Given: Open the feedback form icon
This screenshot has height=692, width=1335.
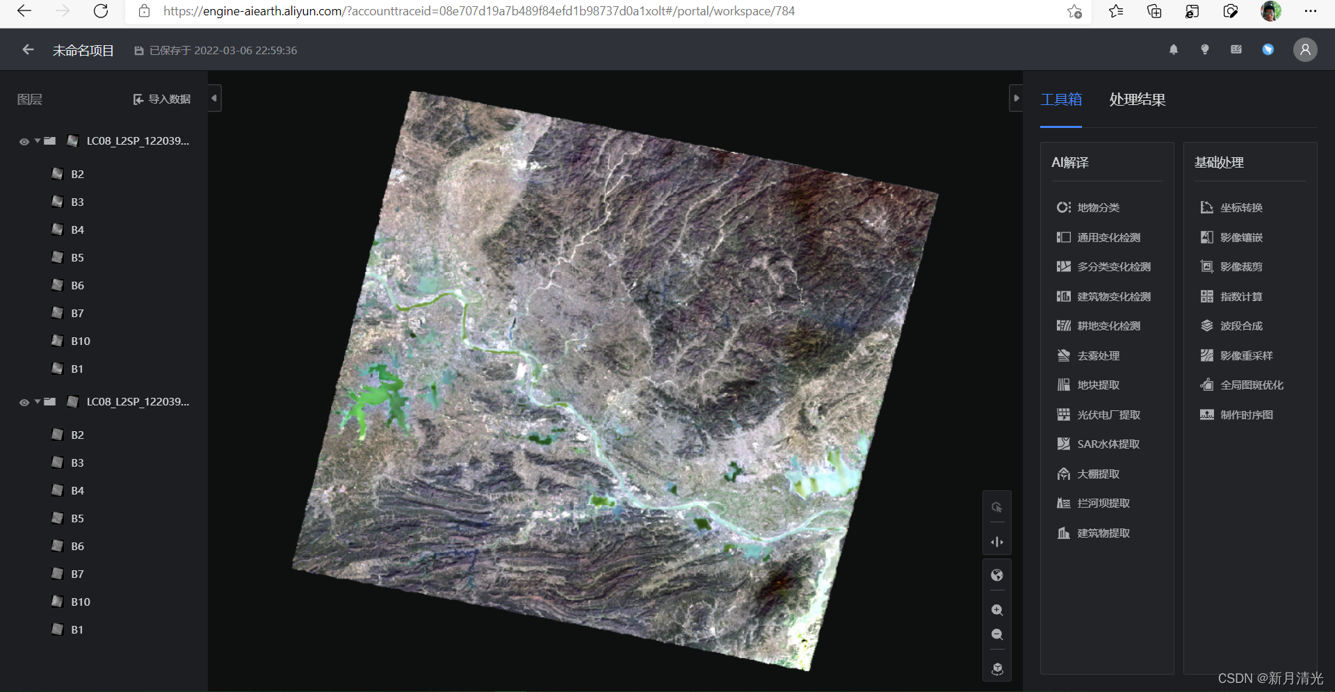Looking at the screenshot, I should pyautogui.click(x=1236, y=49).
